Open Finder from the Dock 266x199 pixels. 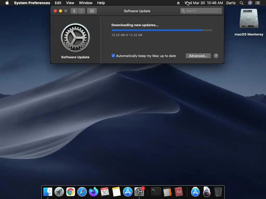[x=48, y=192]
